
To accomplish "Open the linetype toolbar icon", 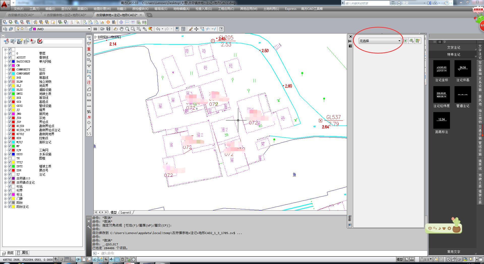I will [95, 29].
